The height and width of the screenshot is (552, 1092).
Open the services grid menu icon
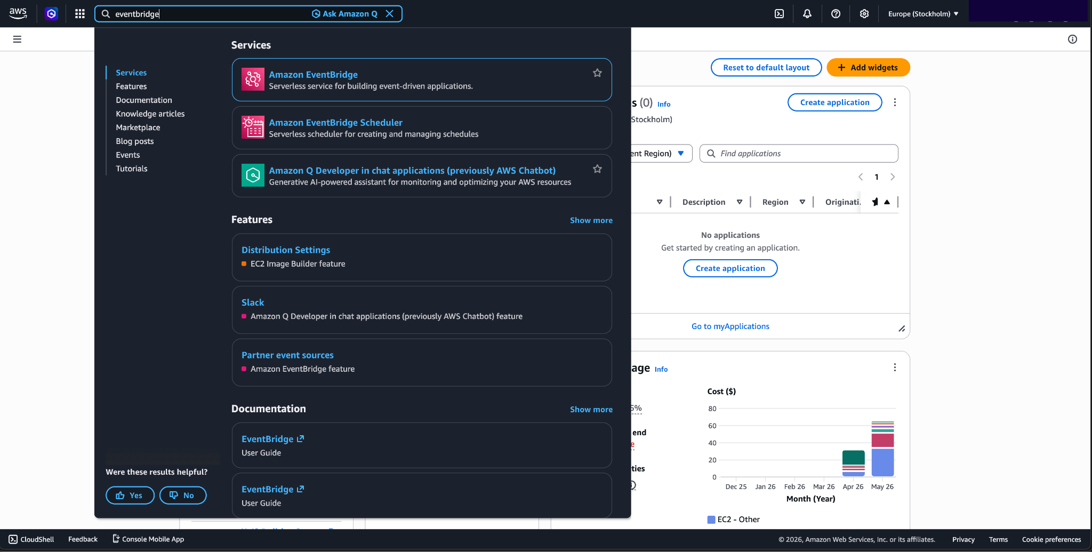coord(80,14)
